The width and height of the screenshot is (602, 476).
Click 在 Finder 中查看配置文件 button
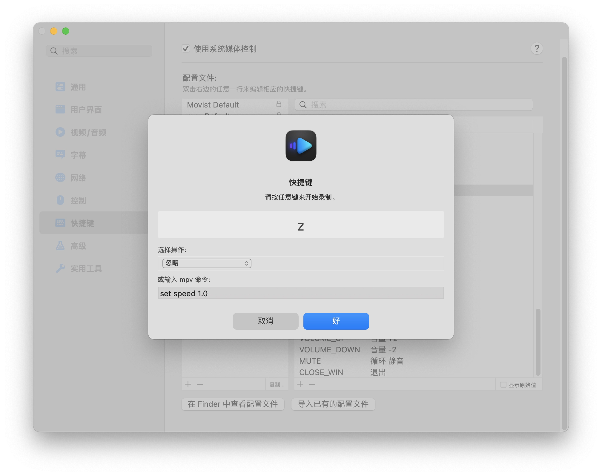(x=233, y=404)
